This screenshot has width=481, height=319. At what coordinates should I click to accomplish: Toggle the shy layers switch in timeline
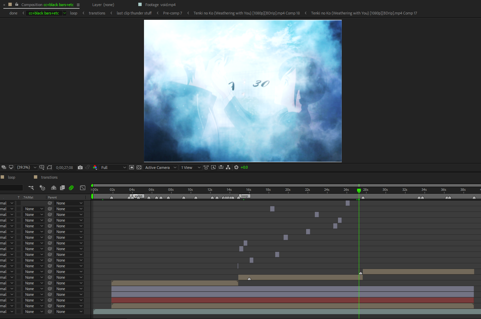[53, 188]
